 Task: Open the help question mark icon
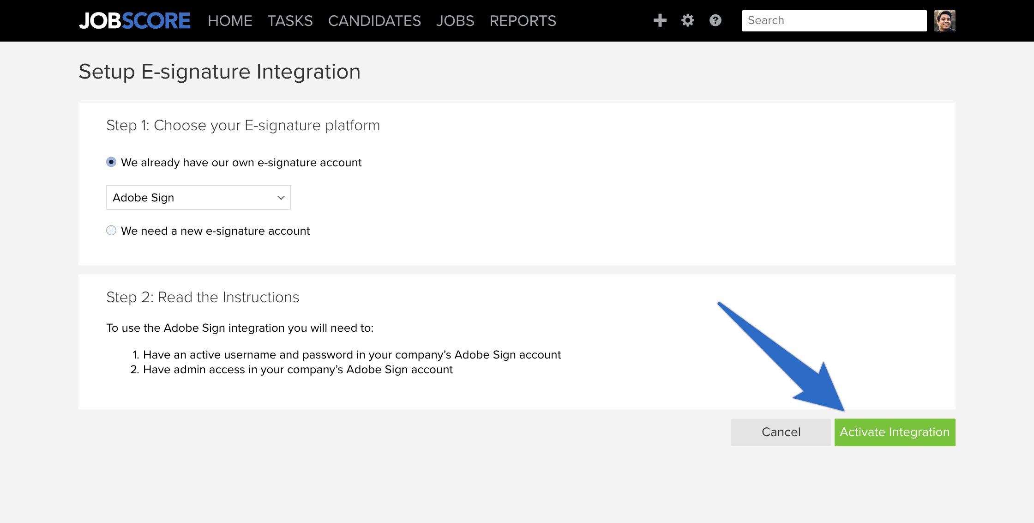click(715, 20)
